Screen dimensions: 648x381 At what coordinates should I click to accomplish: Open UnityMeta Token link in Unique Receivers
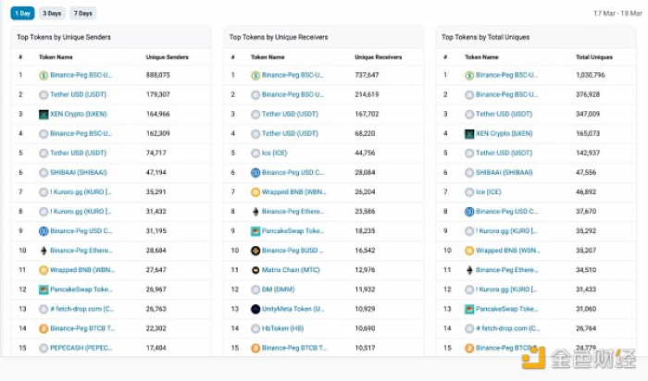[293, 309]
